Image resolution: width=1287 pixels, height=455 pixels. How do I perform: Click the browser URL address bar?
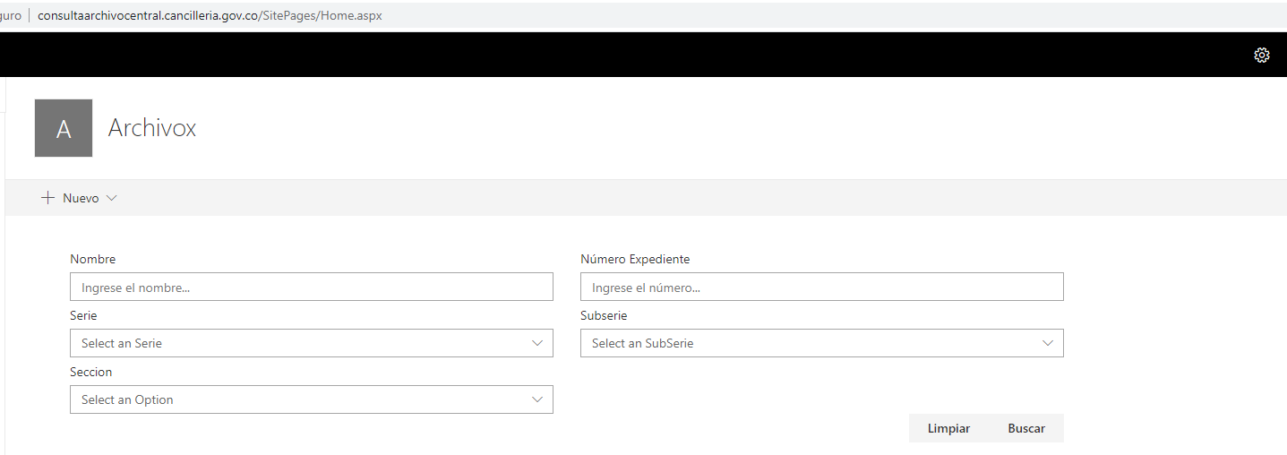coord(210,15)
